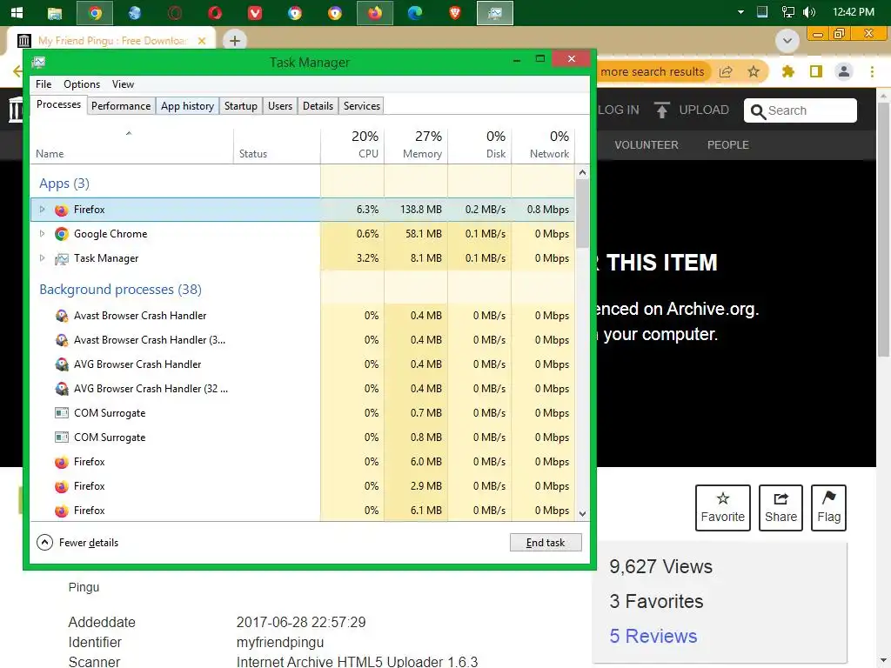891x668 pixels.
Task: Select the Firefox background process using 2.9 MB
Action: (302, 486)
